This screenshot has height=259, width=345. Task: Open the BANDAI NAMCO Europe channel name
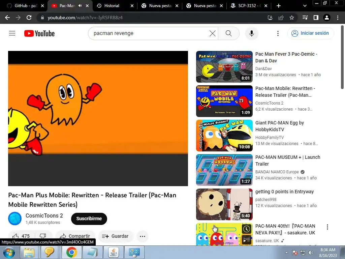coord(277,172)
